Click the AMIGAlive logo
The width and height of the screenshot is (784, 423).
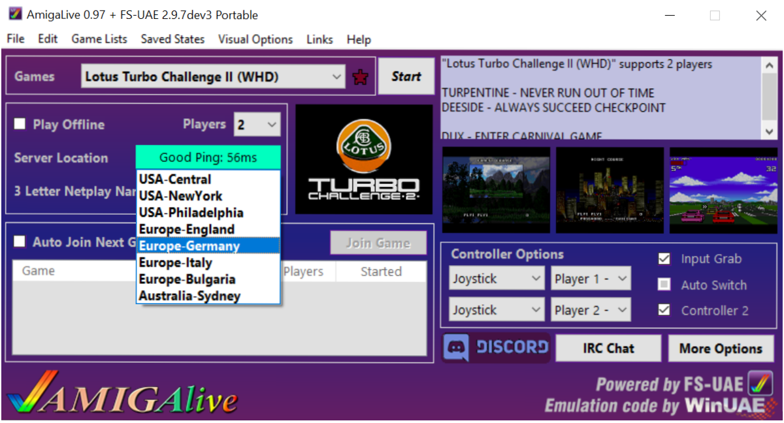[122, 394]
